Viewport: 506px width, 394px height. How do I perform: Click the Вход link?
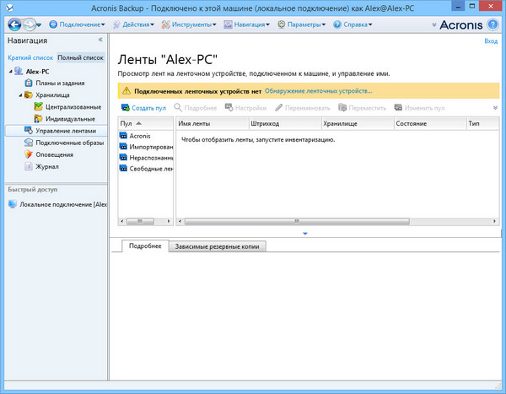click(491, 41)
